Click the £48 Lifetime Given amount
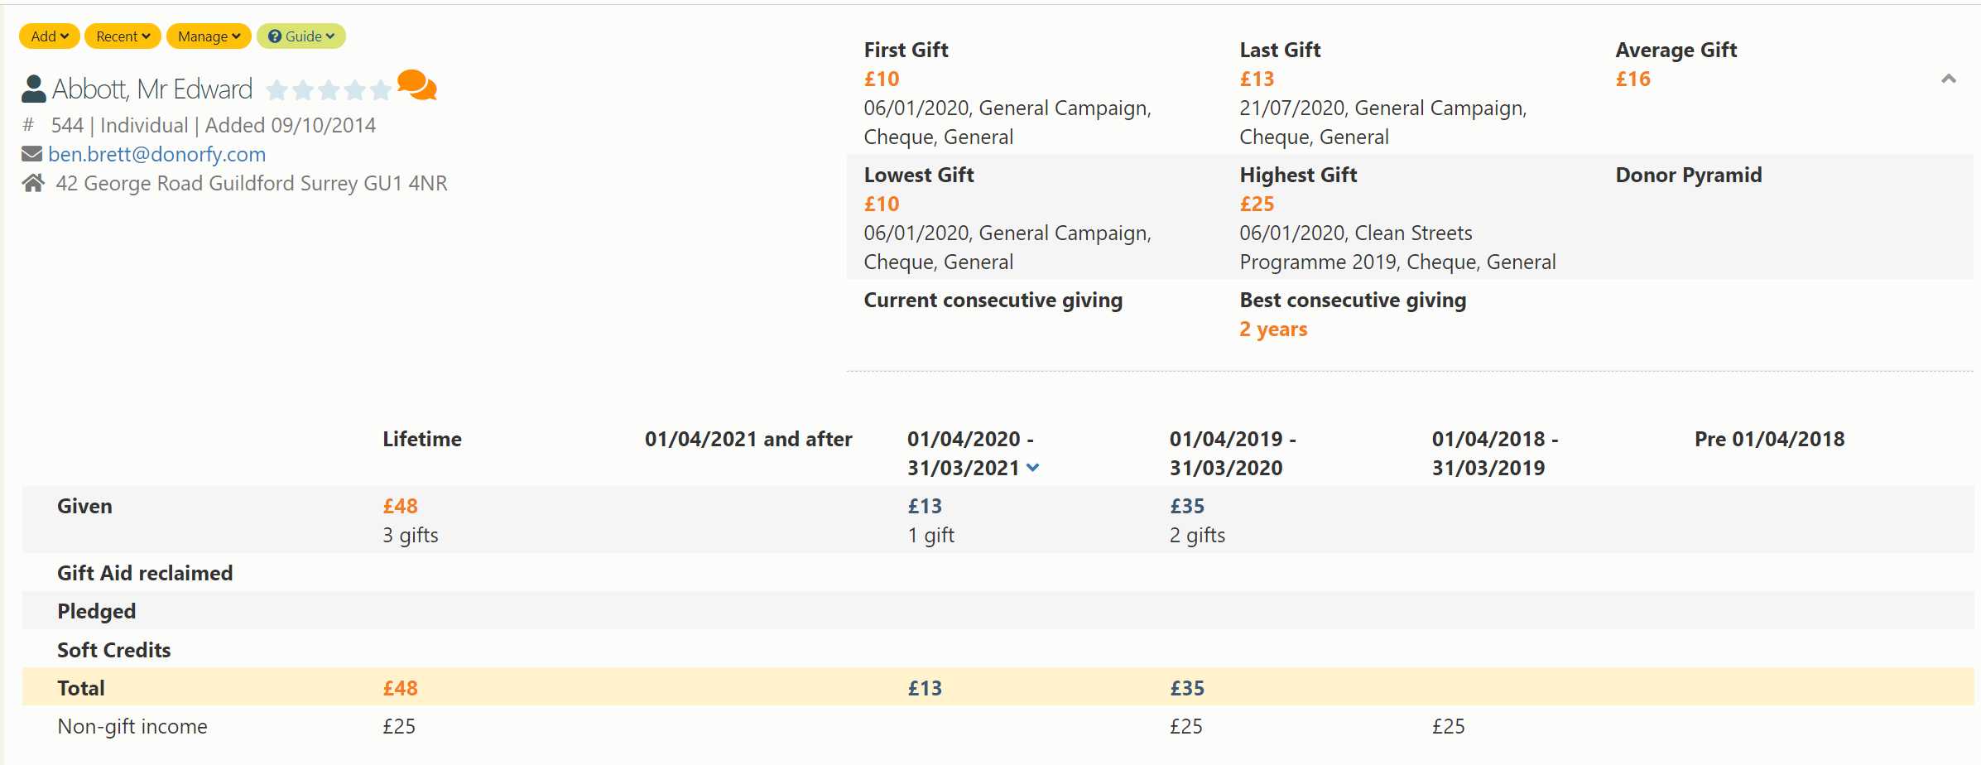 (x=400, y=506)
